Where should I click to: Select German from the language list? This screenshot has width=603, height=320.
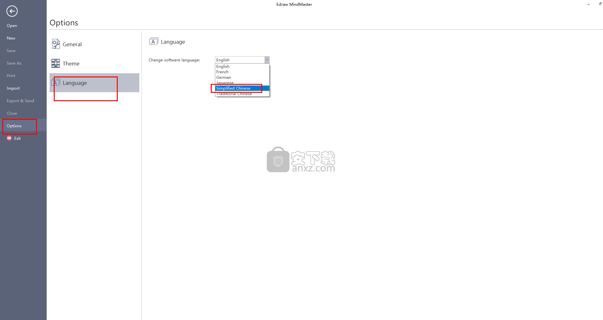242,77
